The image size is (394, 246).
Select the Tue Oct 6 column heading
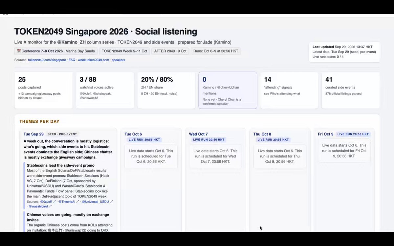[133, 134]
